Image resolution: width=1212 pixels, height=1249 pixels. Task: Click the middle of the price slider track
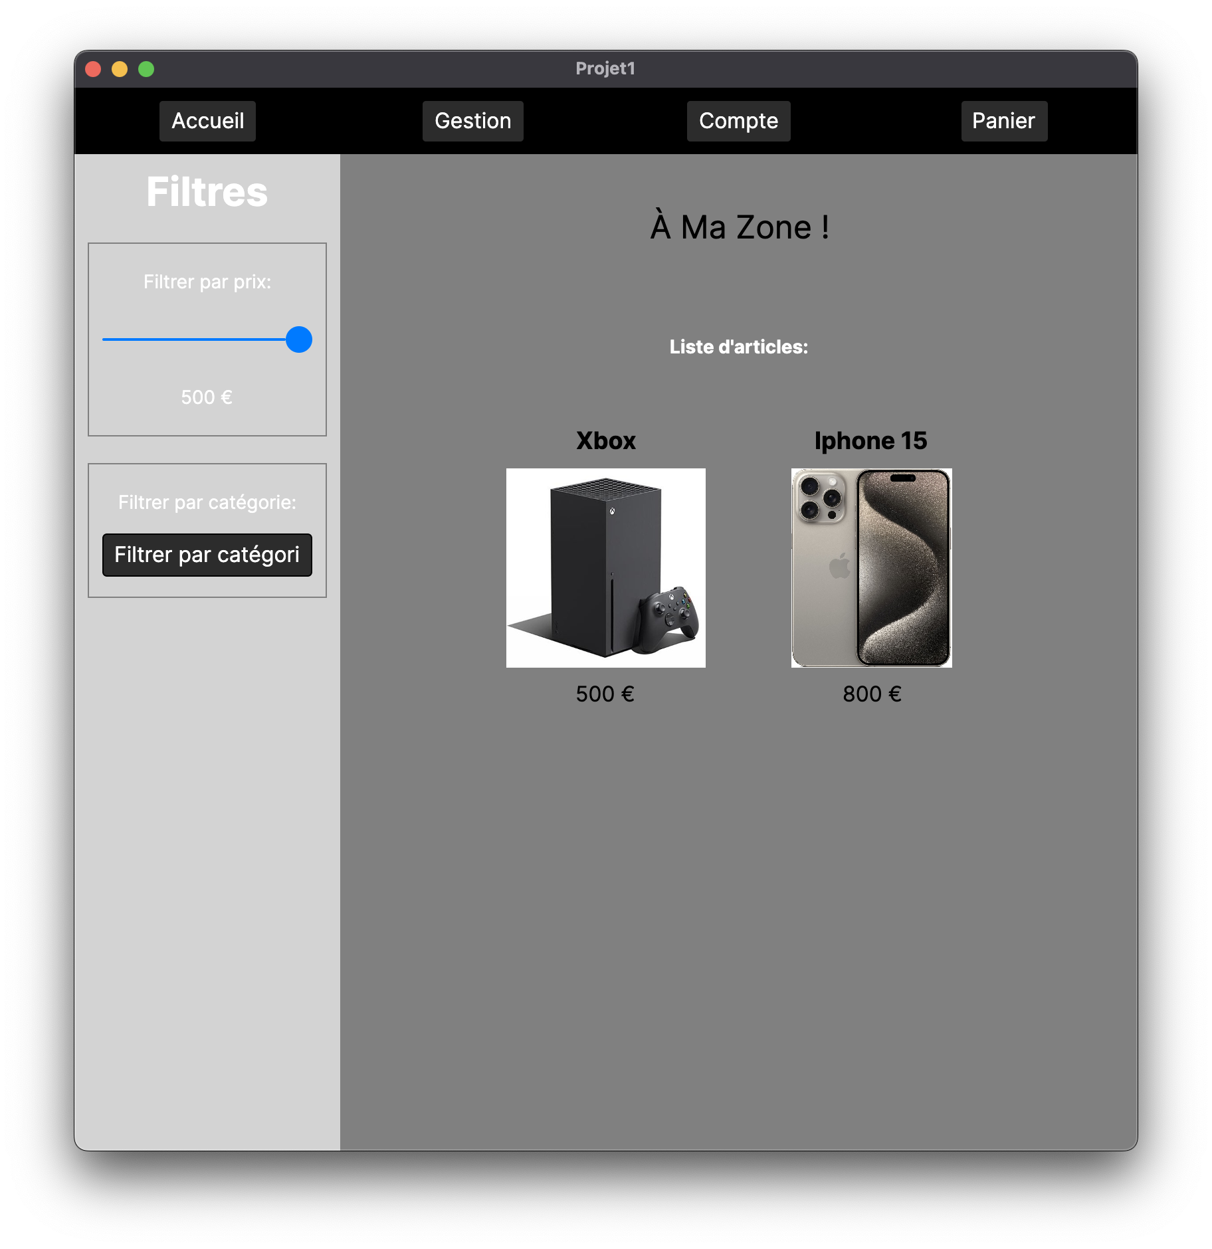(x=199, y=339)
